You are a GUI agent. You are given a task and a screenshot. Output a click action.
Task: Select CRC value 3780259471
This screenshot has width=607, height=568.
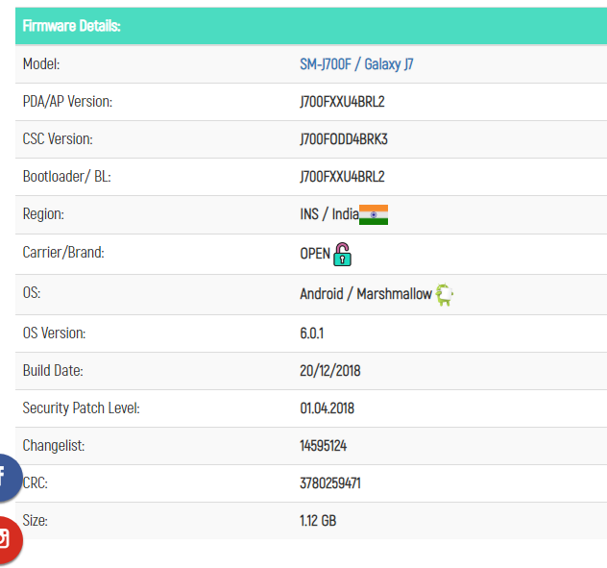[x=330, y=483]
